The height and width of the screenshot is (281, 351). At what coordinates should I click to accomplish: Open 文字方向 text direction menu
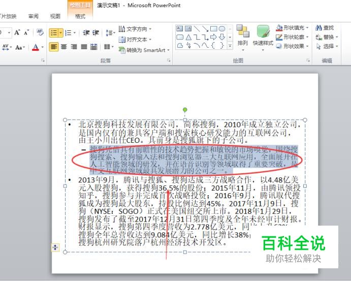[135, 29]
